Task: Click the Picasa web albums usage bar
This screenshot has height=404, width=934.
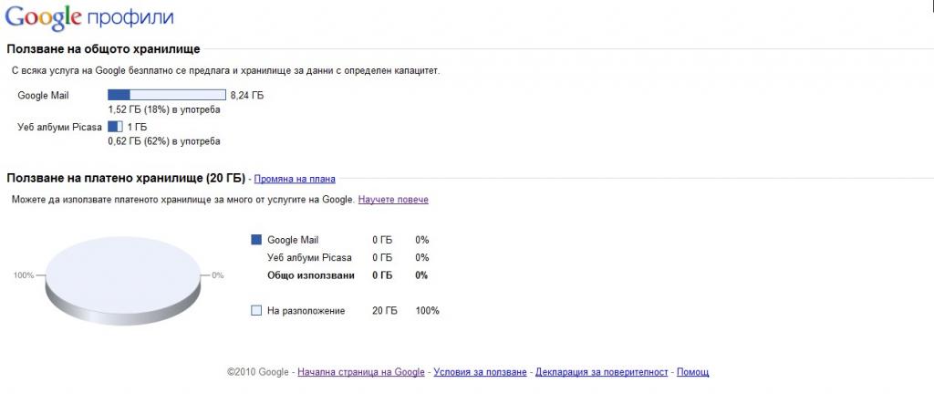Action: 115,126
